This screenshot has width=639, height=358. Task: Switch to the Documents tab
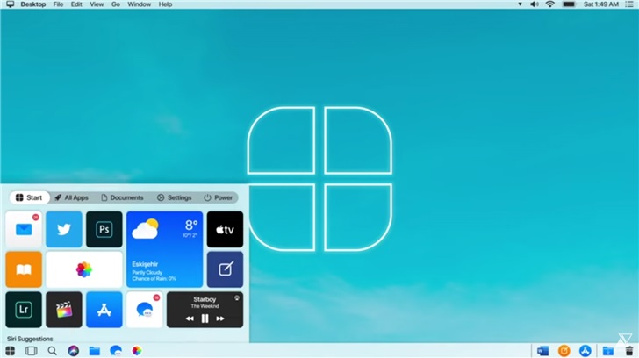tap(122, 197)
